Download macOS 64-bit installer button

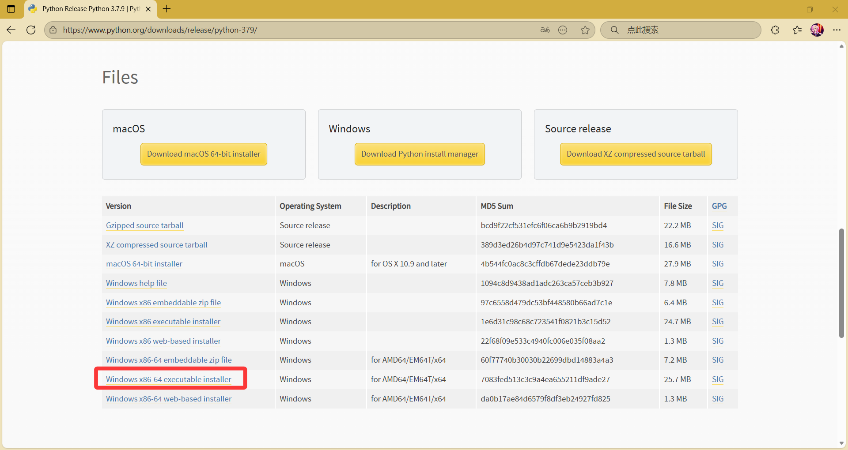tap(204, 154)
